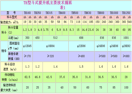Click sprocket speed 37.6 cell
132x94 pixels.
coord(62,77)
